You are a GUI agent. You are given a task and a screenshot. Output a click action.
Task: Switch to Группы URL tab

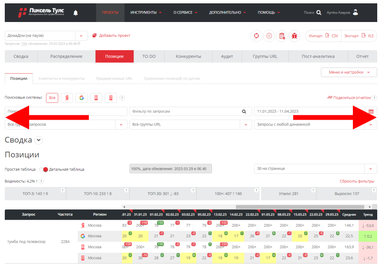pos(265,56)
